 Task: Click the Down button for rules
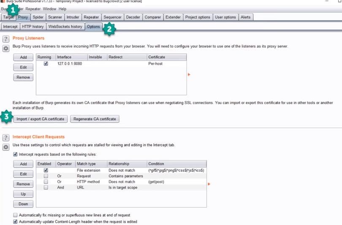click(23, 204)
